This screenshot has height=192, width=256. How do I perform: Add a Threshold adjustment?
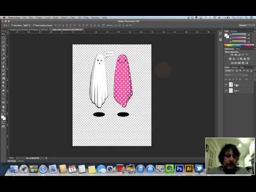[239, 63]
